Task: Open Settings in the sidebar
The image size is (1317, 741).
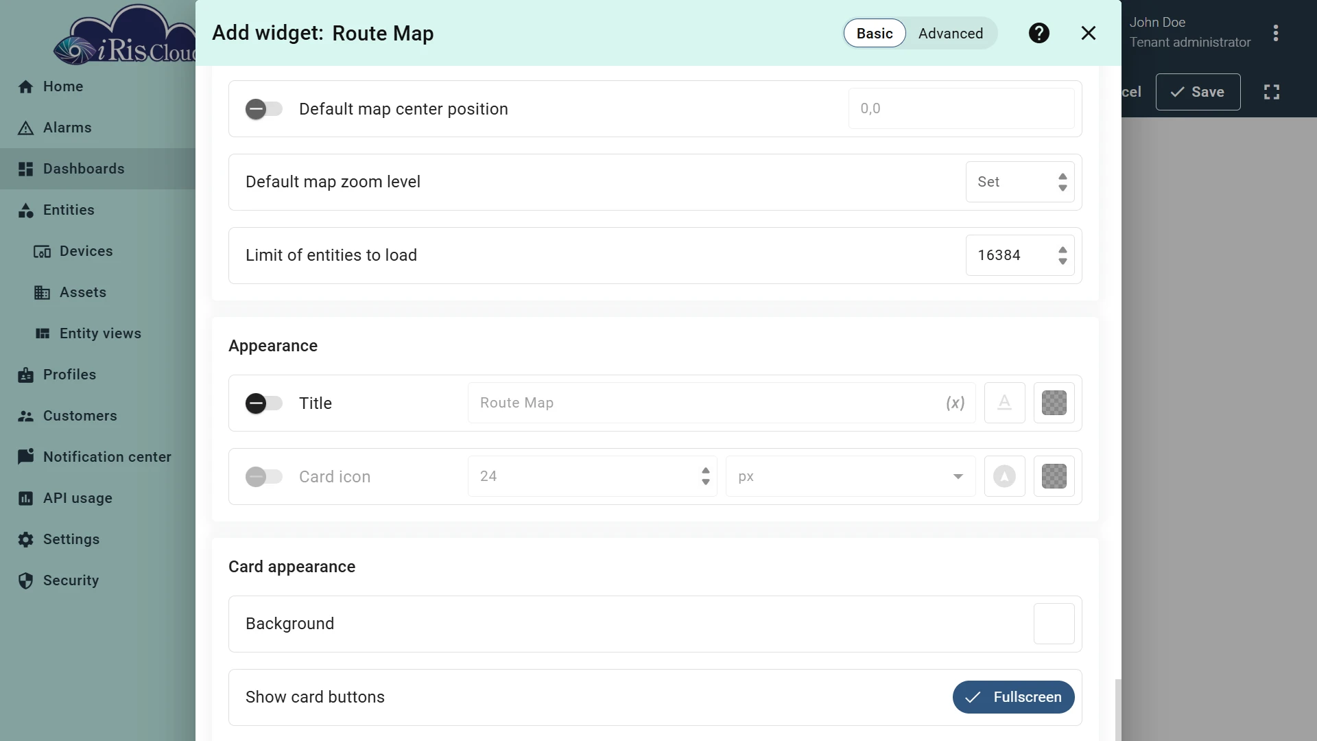Action: tap(97, 539)
